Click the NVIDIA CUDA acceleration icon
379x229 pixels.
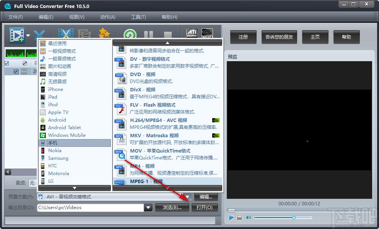pyautogui.click(x=207, y=33)
